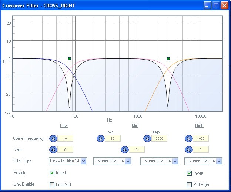Click the Low band heading link
The width and height of the screenshot is (231, 192).
click(x=64, y=125)
